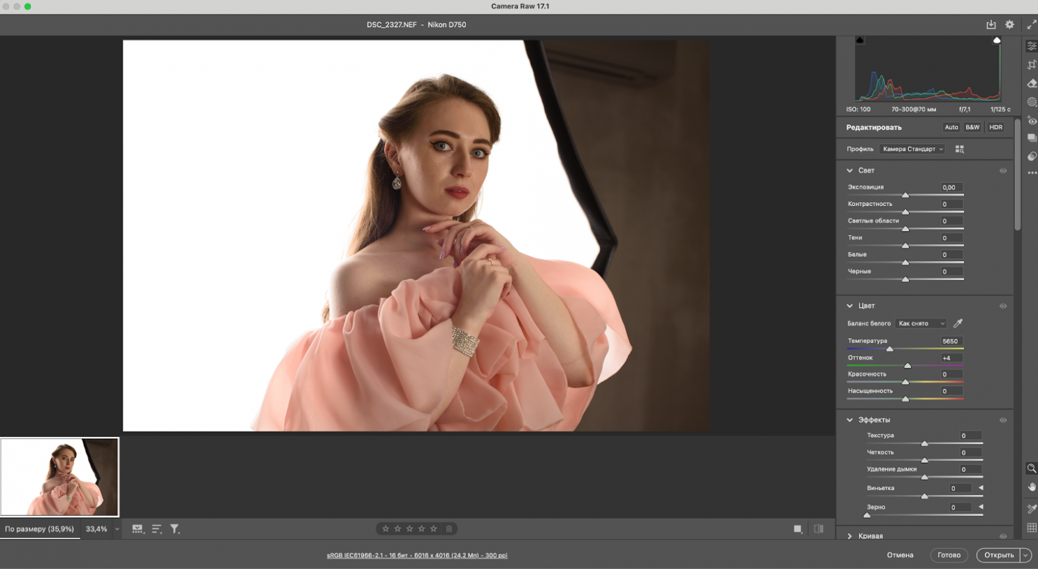Open the Edit panel sliders icon
The width and height of the screenshot is (1038, 569).
1031,47
